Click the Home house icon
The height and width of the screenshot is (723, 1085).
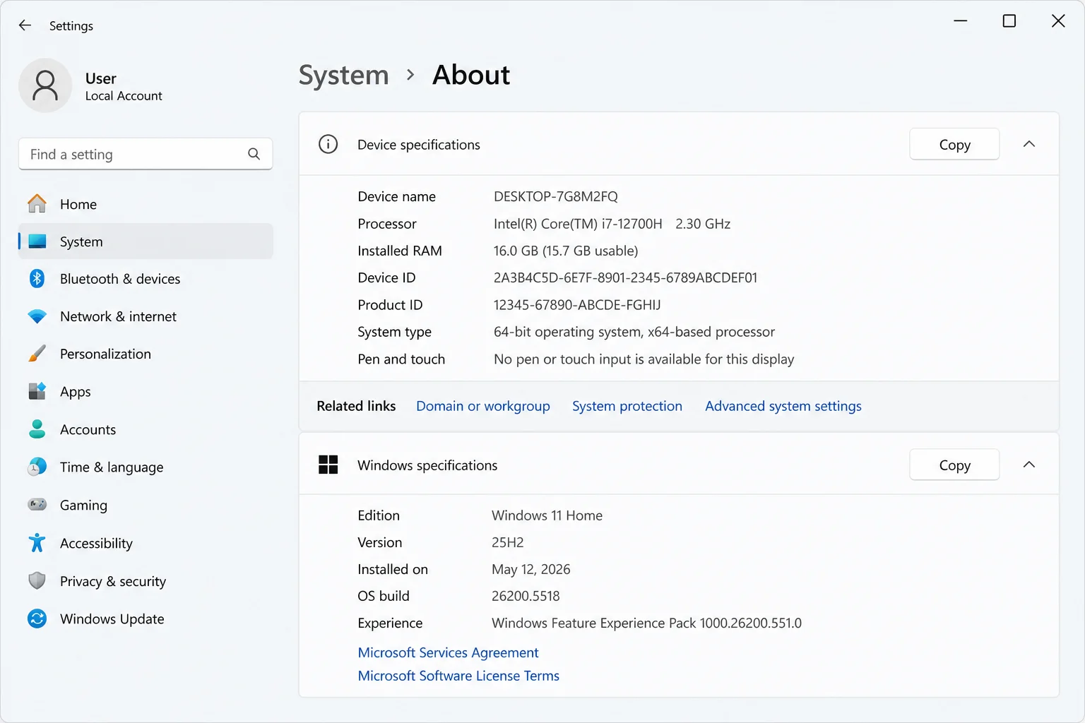(x=37, y=204)
